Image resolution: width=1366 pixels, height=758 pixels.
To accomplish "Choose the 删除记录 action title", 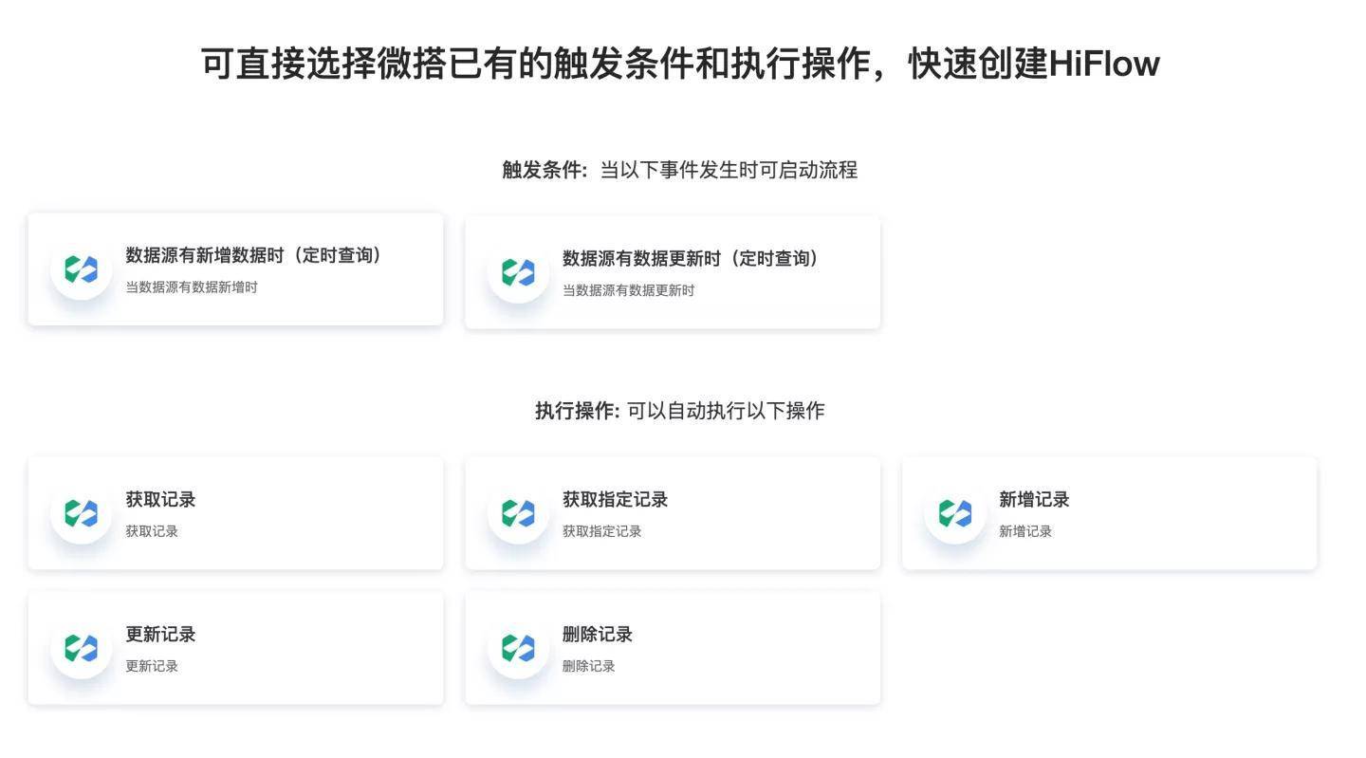I will [x=598, y=634].
